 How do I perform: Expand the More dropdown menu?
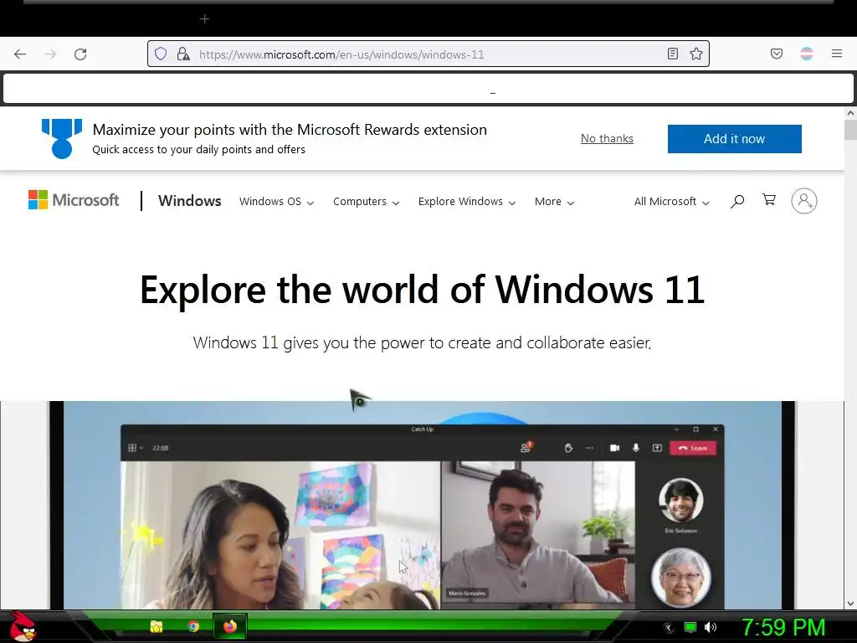coord(554,202)
